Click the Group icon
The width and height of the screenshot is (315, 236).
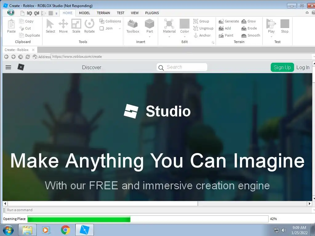196,21
